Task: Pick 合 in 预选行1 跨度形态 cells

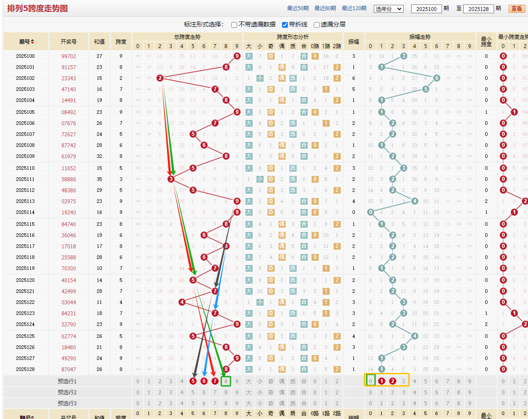Action: coord(304,381)
